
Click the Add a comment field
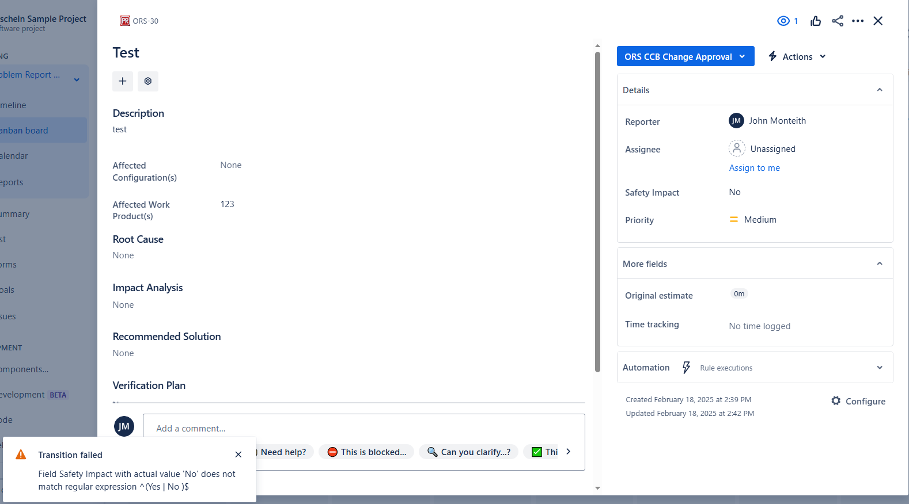[364, 429]
